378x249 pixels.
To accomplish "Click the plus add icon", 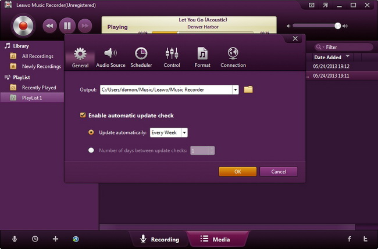I will [55, 239].
